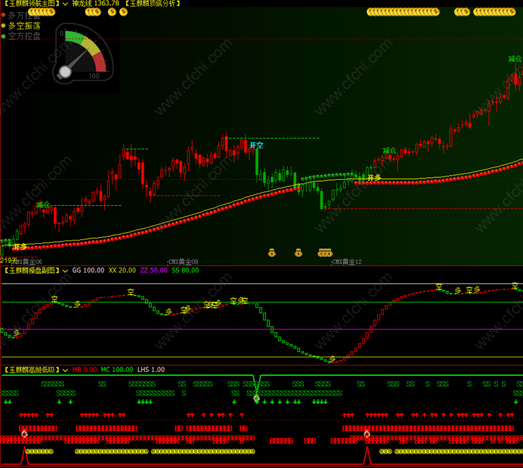
Task: Click the red dot beside 多方控盘
Action: pos(3,15)
